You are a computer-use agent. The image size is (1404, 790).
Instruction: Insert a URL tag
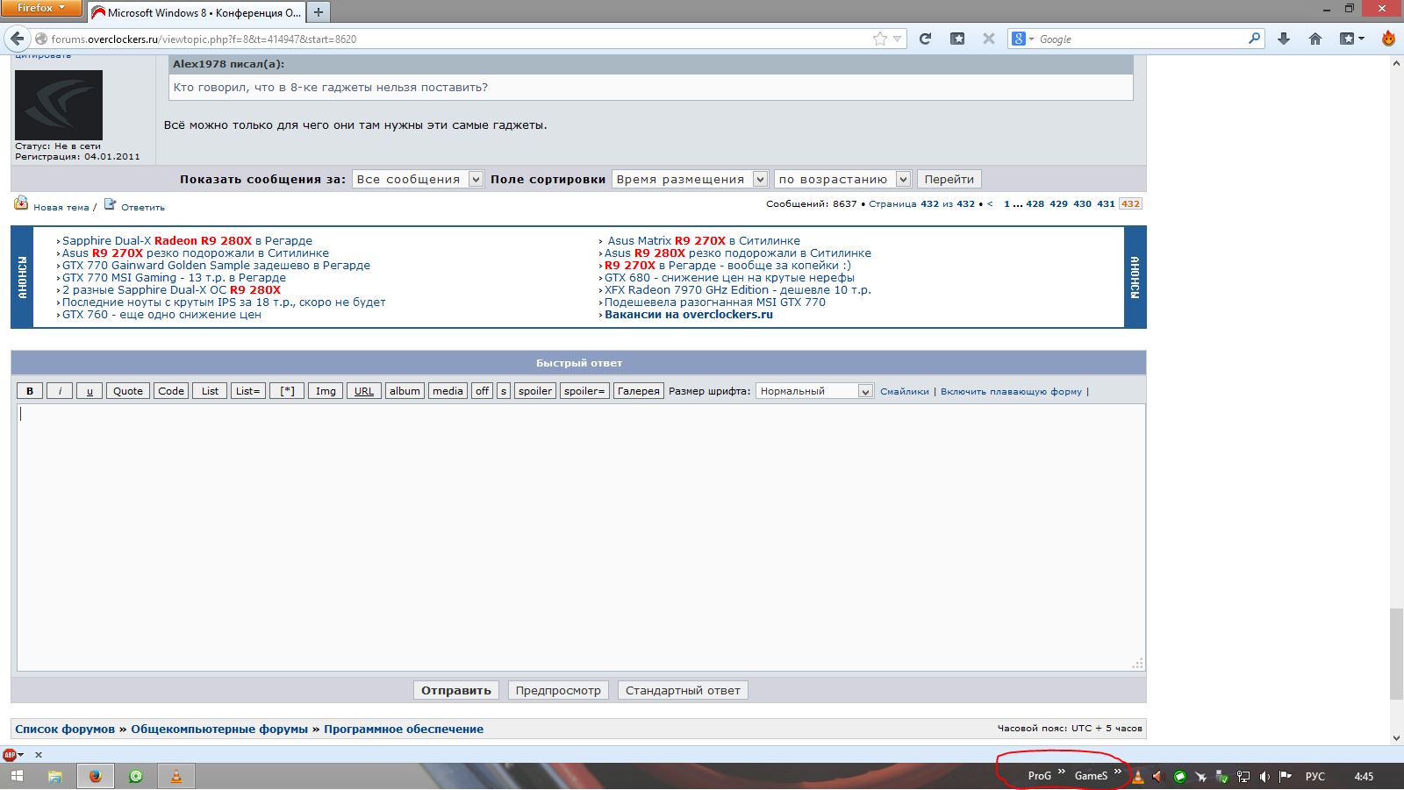[364, 391]
